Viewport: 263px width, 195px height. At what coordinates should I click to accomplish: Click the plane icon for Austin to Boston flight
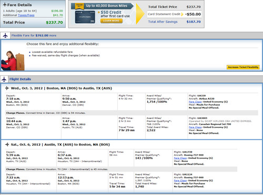tap(7, 144)
